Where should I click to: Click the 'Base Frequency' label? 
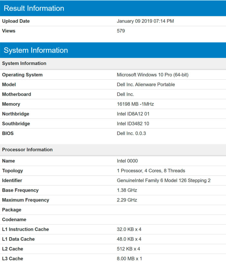(20, 190)
